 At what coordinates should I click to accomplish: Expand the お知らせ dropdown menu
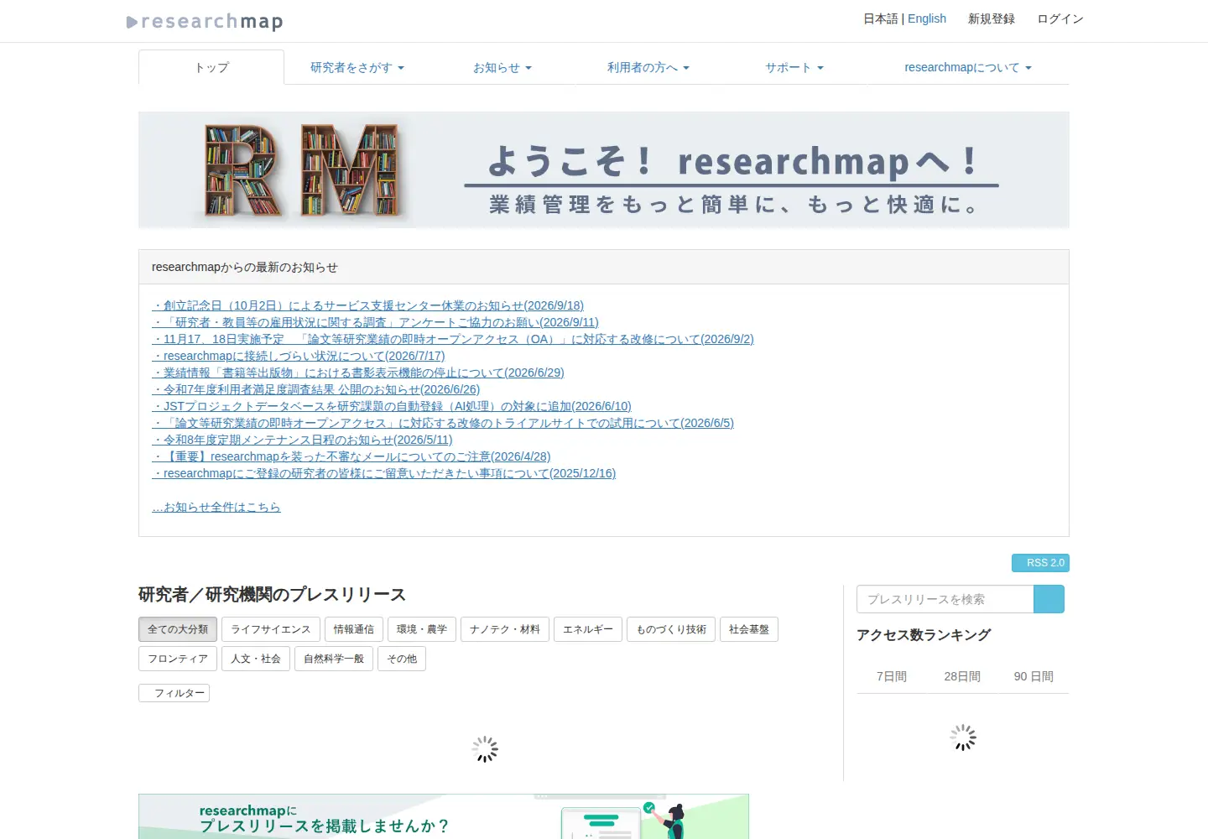pos(502,67)
